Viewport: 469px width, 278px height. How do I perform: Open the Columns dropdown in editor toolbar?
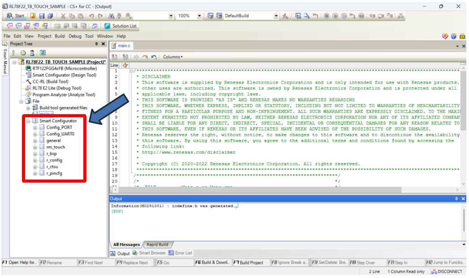[x=172, y=57]
